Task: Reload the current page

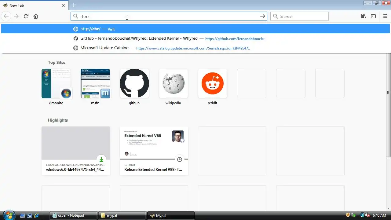Action: [26, 16]
